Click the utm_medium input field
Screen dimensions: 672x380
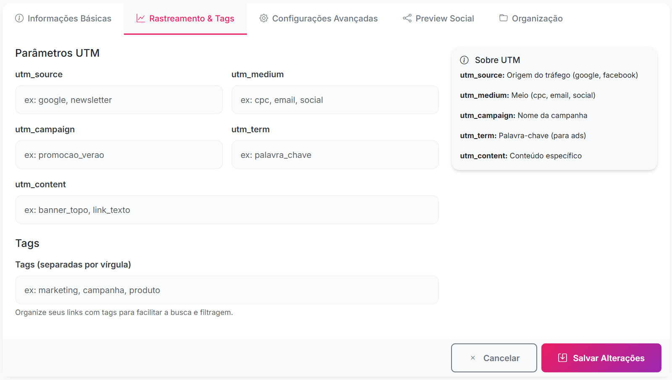(335, 100)
